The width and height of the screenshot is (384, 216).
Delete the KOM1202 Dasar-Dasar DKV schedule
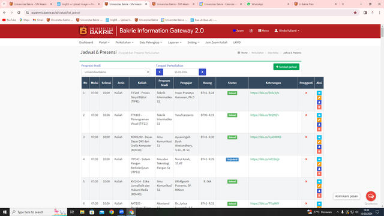[319, 151]
